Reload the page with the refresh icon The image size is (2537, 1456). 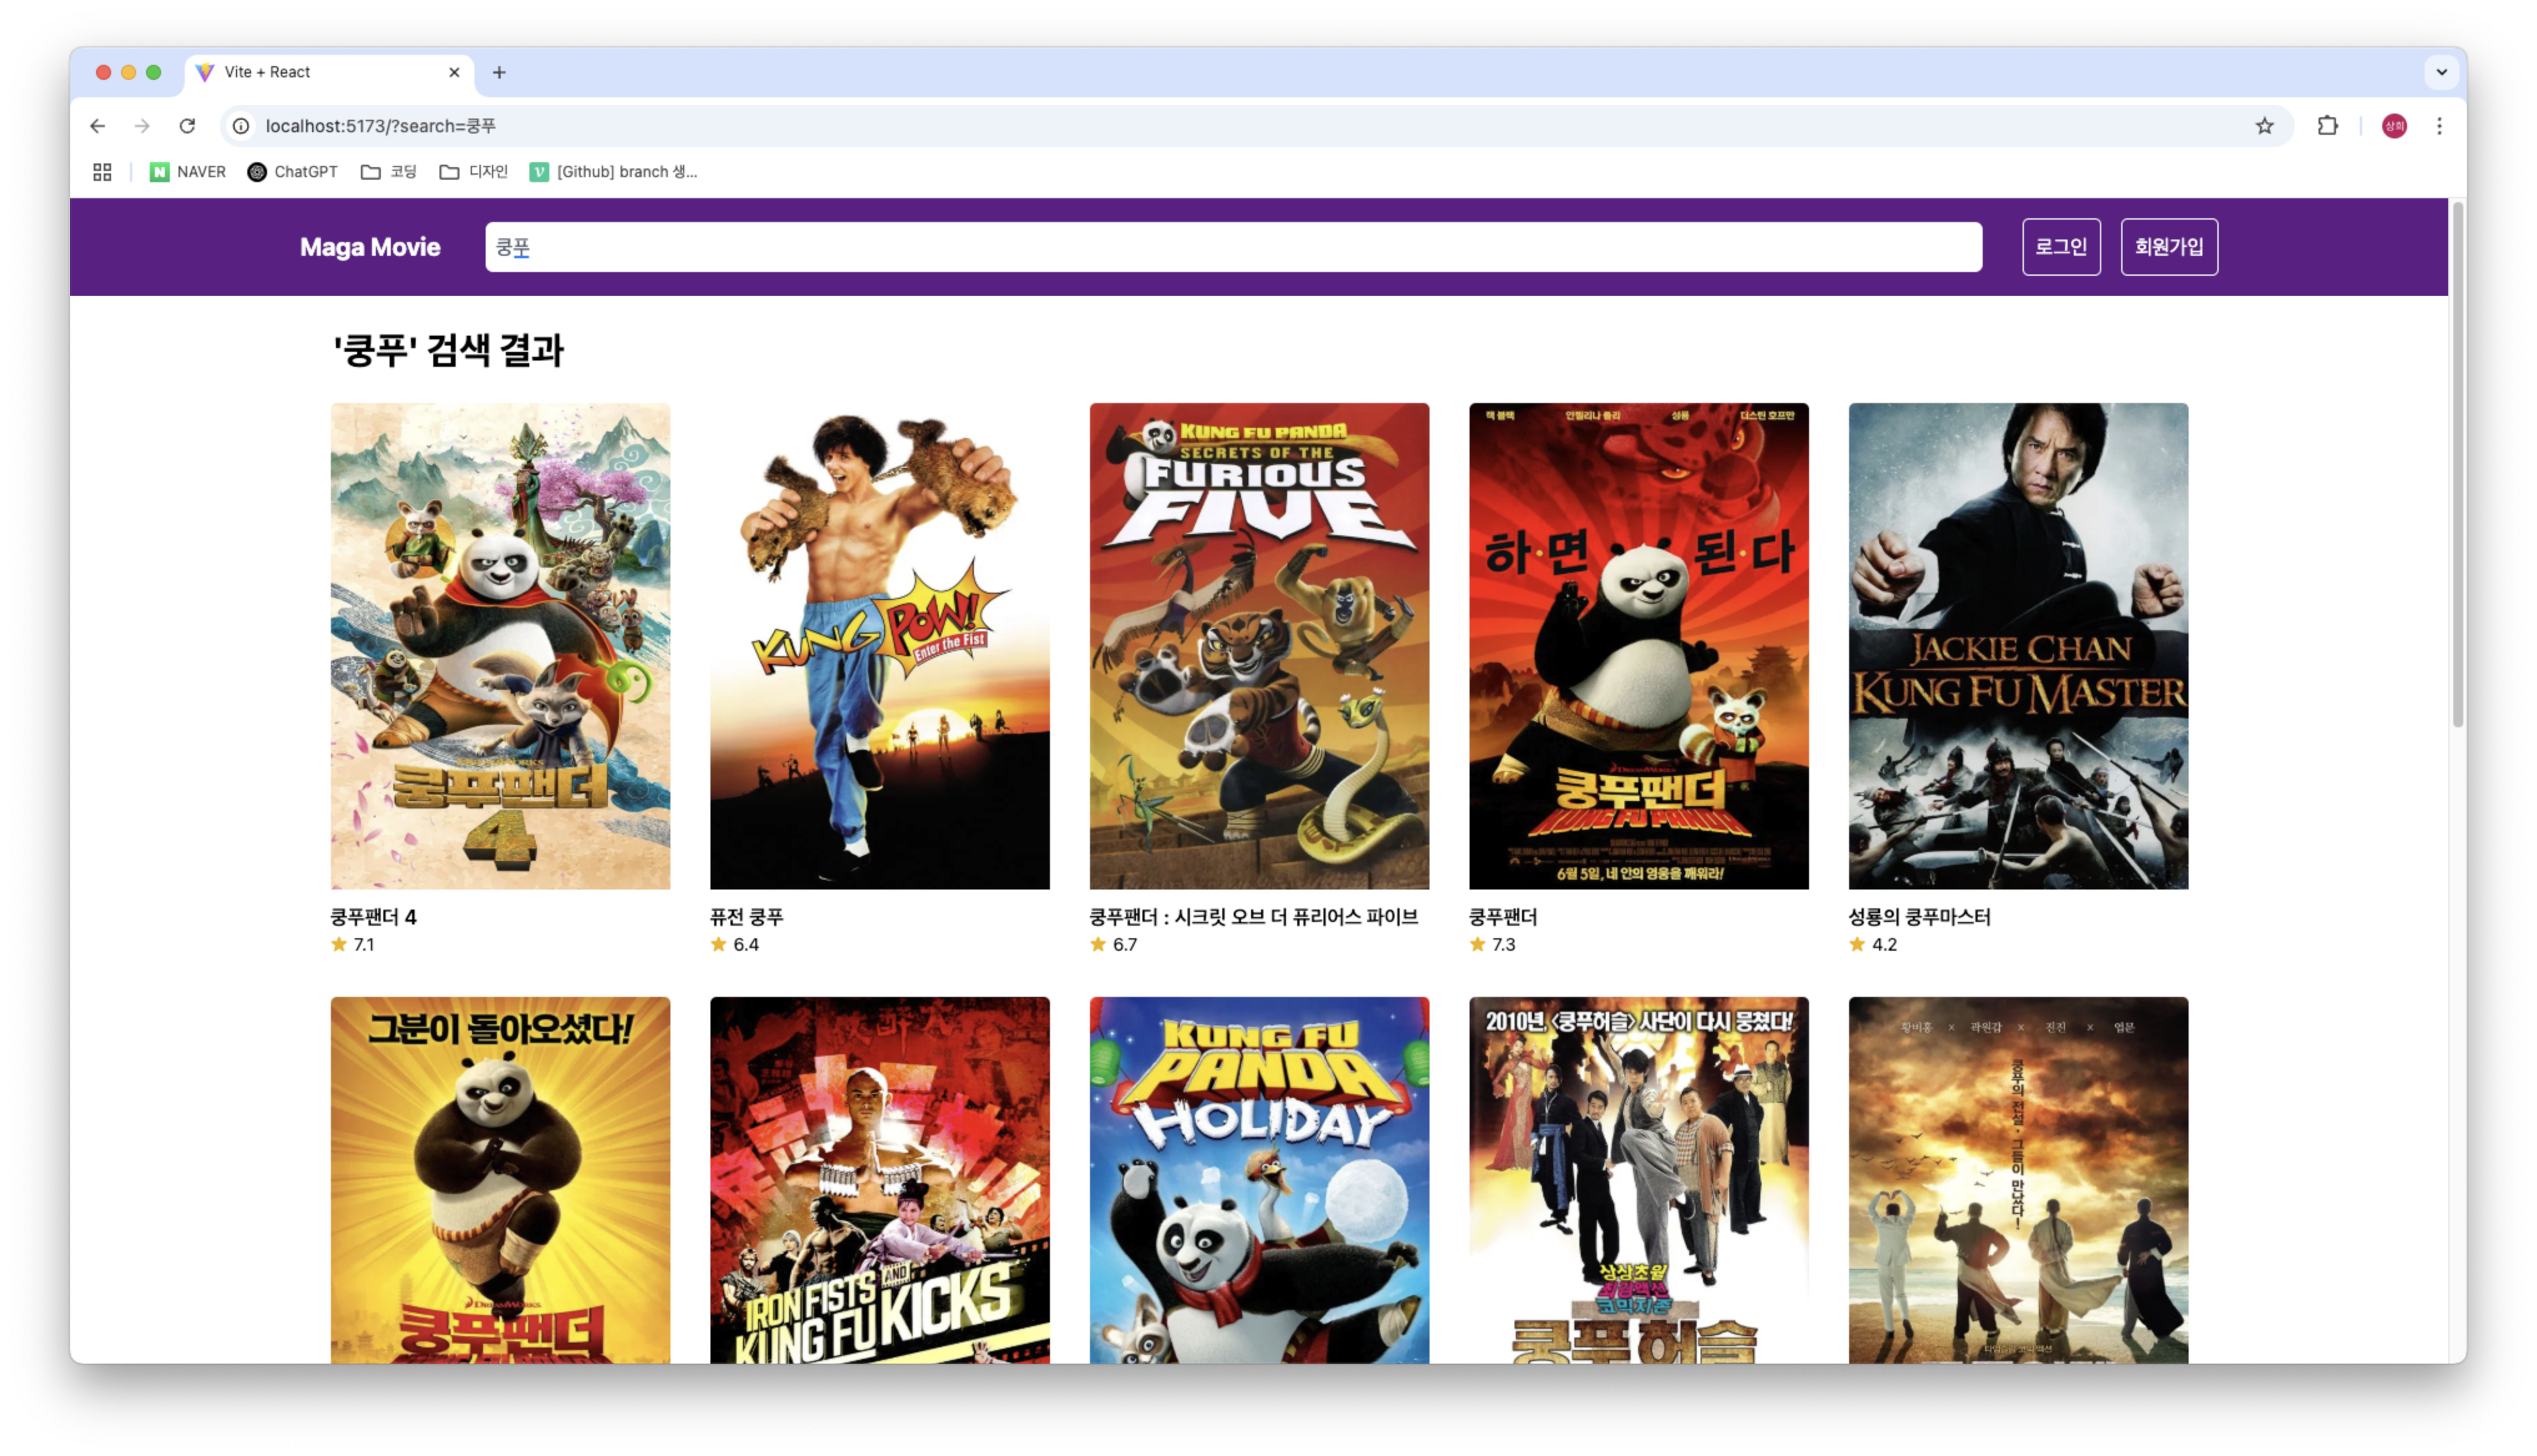(x=187, y=126)
